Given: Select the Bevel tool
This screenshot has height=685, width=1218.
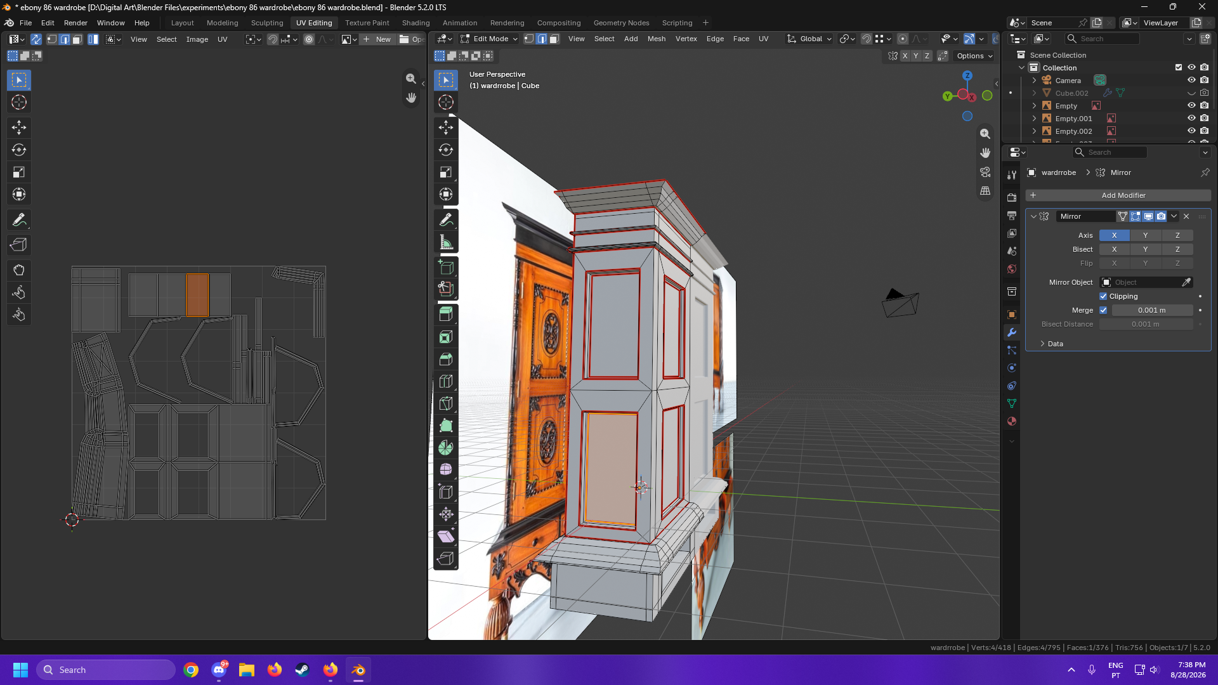Looking at the screenshot, I should (446, 359).
